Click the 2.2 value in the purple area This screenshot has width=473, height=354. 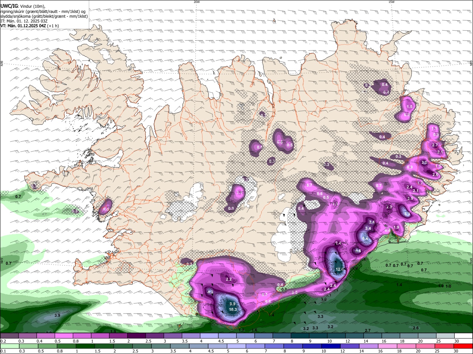pos(229,279)
